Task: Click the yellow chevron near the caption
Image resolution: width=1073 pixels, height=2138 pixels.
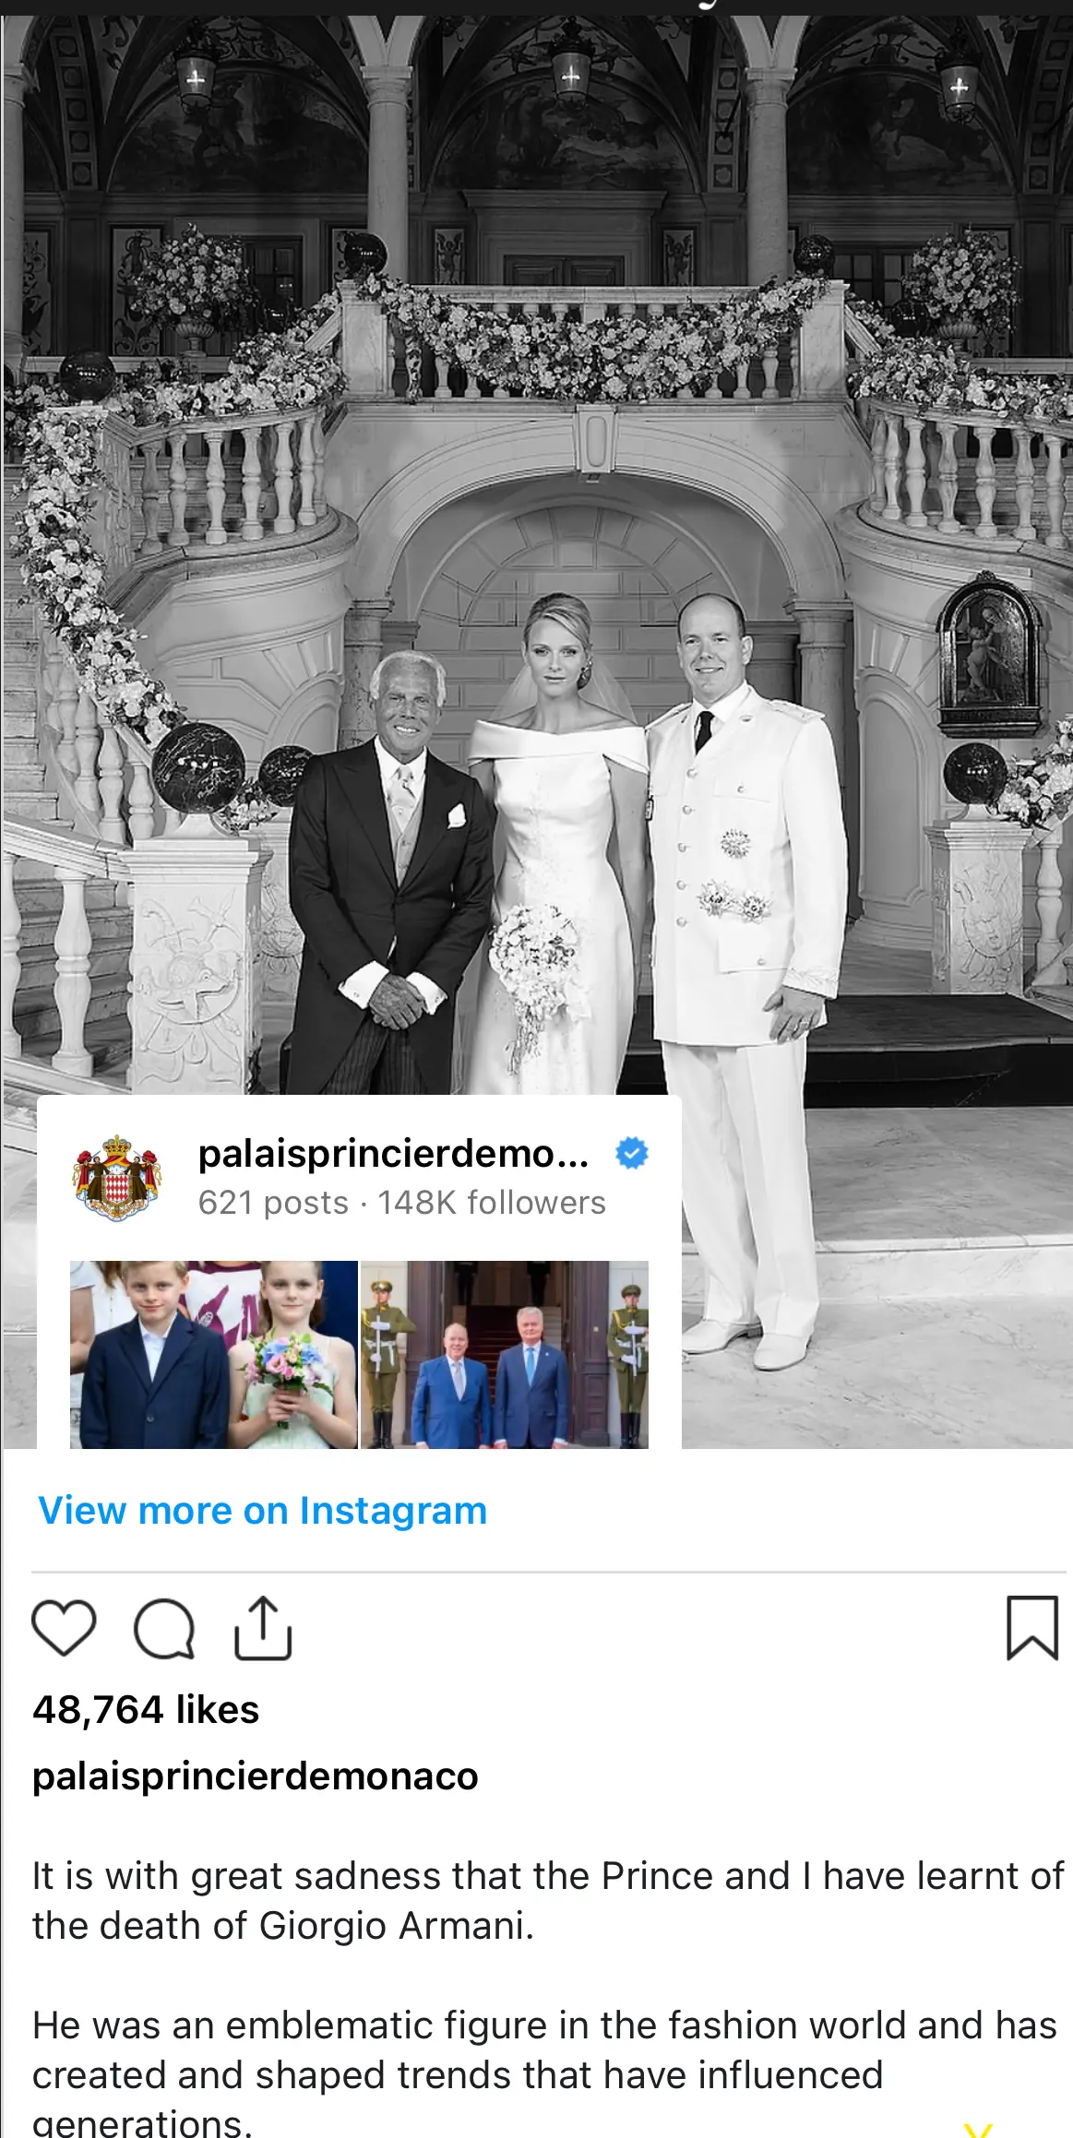Action: (978, 2129)
